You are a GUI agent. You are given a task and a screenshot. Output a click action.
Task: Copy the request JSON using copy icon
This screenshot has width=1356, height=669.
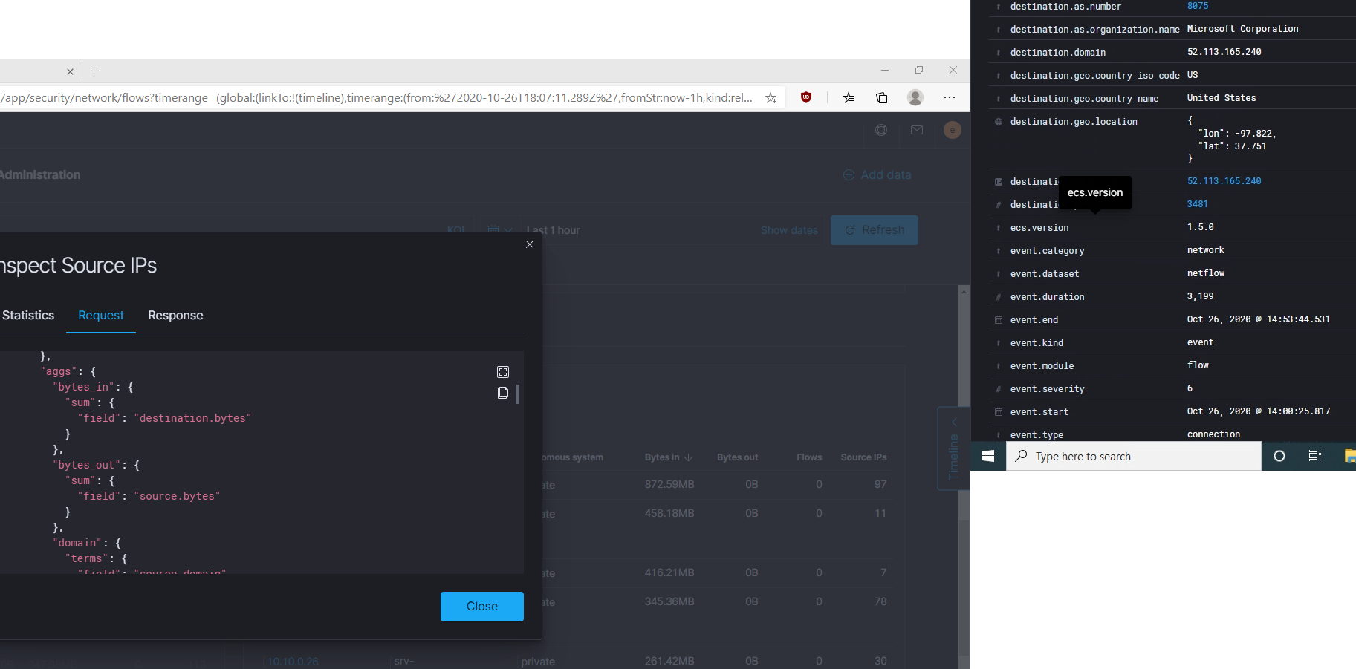[x=503, y=393]
